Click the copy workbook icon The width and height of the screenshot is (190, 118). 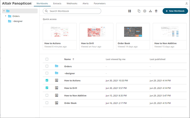pyautogui.click(x=139, y=11)
